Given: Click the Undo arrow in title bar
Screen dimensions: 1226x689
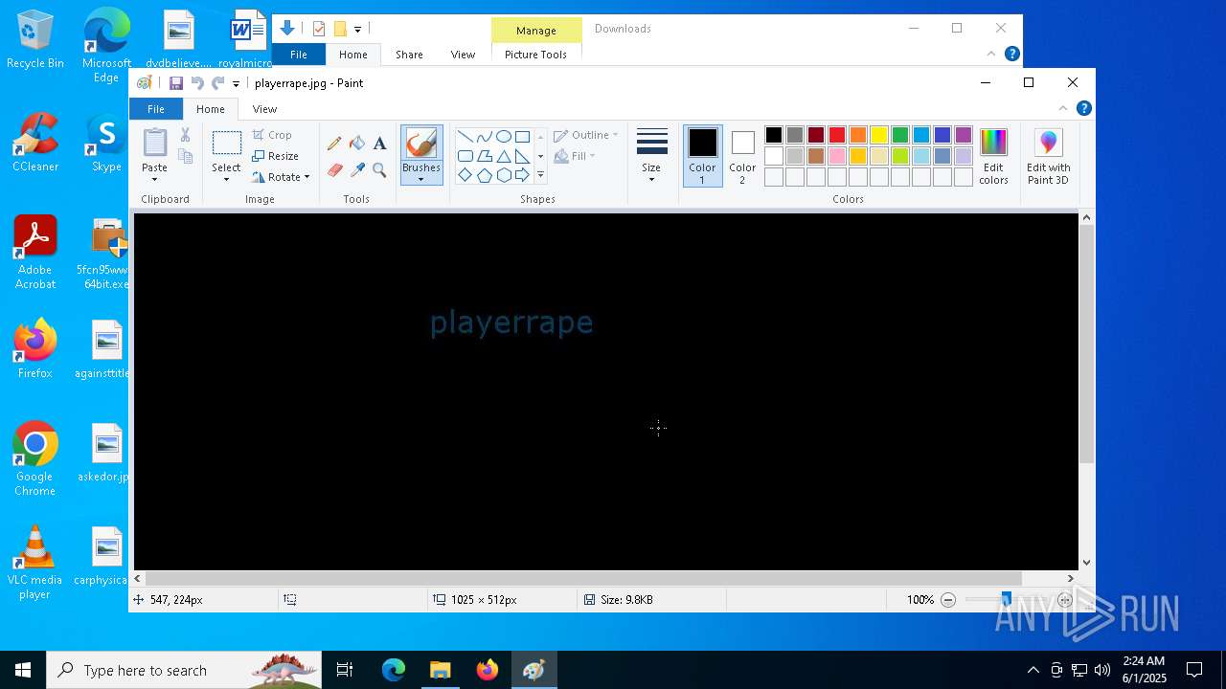Looking at the screenshot, I should 197,83.
